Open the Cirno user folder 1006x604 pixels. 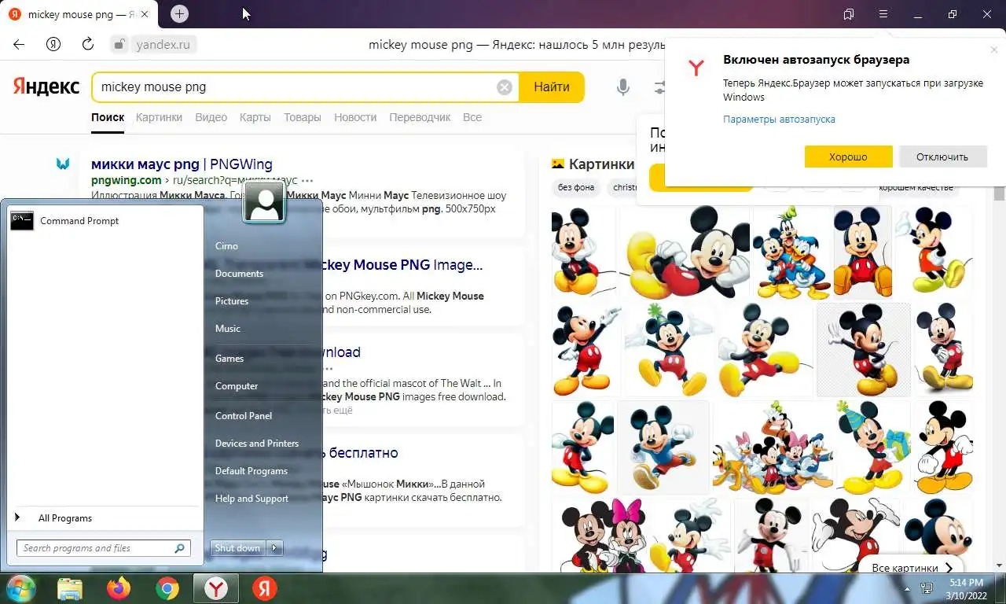pyautogui.click(x=226, y=246)
